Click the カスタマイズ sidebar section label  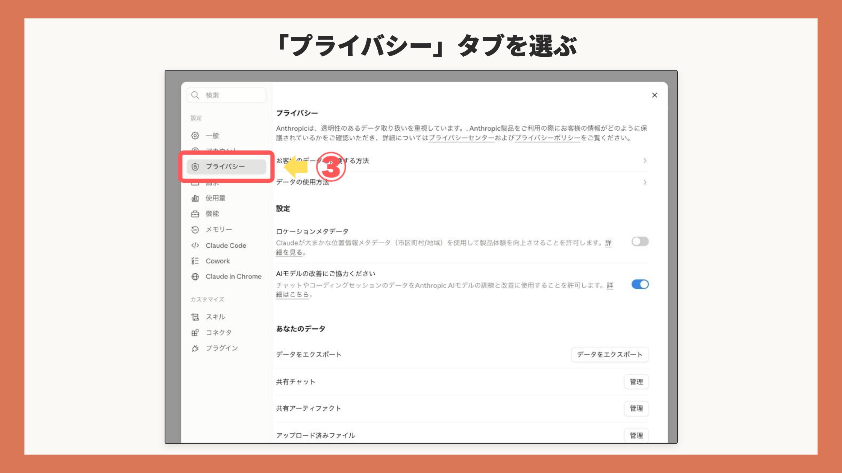pyautogui.click(x=207, y=299)
